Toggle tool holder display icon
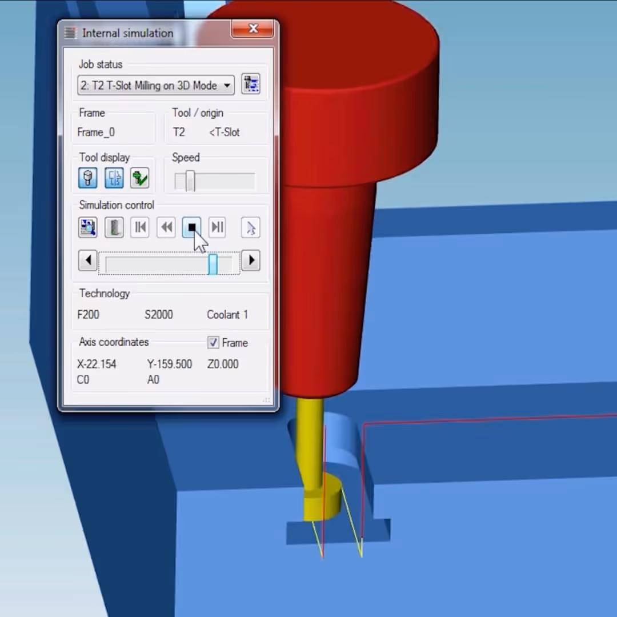 88,178
